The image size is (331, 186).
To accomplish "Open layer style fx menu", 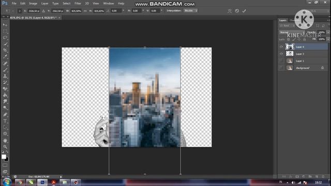I will click(291, 176).
